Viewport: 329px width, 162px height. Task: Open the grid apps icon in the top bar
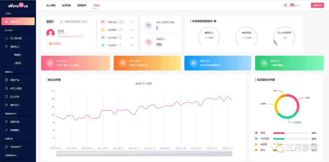tap(285, 5)
